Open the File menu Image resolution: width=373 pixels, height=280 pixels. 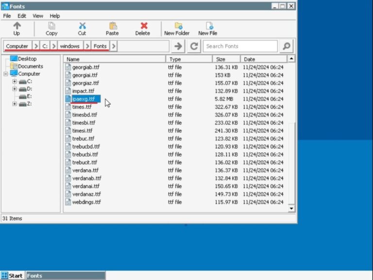(7, 16)
